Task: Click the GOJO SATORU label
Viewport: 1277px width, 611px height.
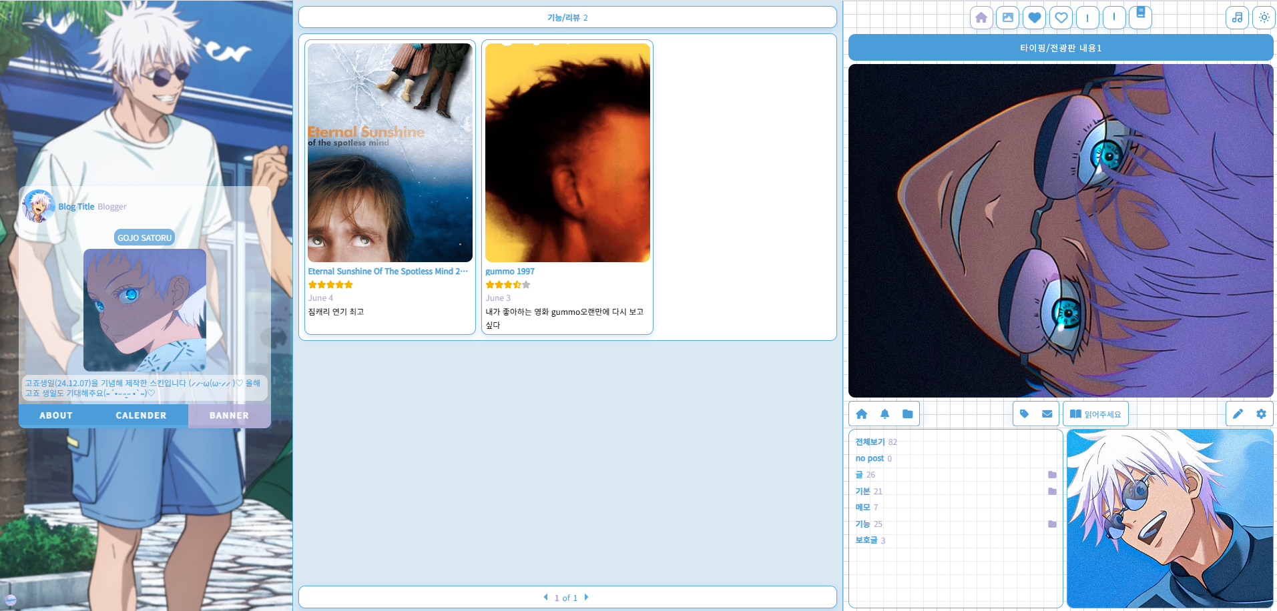Action: click(144, 237)
